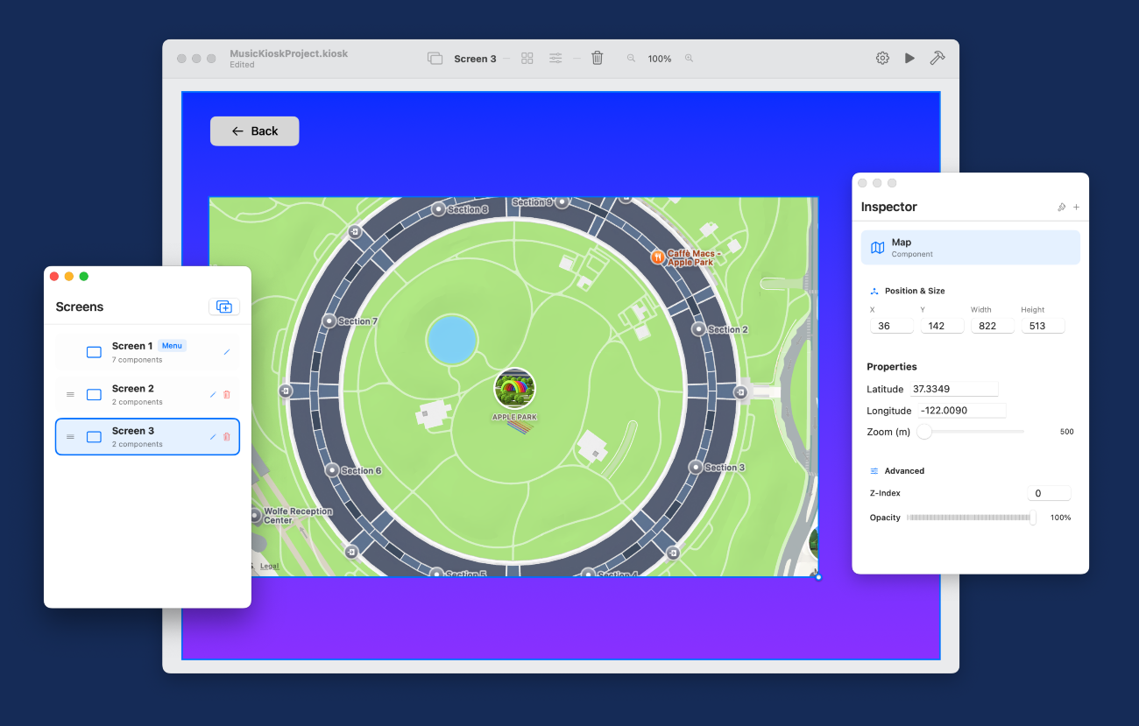The height and width of the screenshot is (726, 1139).
Task: Click the Opacity slider
Action: click(x=972, y=518)
